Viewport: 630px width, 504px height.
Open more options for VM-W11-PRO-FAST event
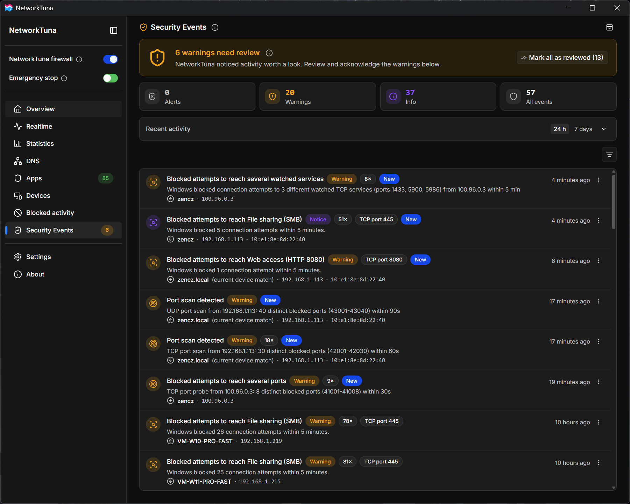coord(599,463)
